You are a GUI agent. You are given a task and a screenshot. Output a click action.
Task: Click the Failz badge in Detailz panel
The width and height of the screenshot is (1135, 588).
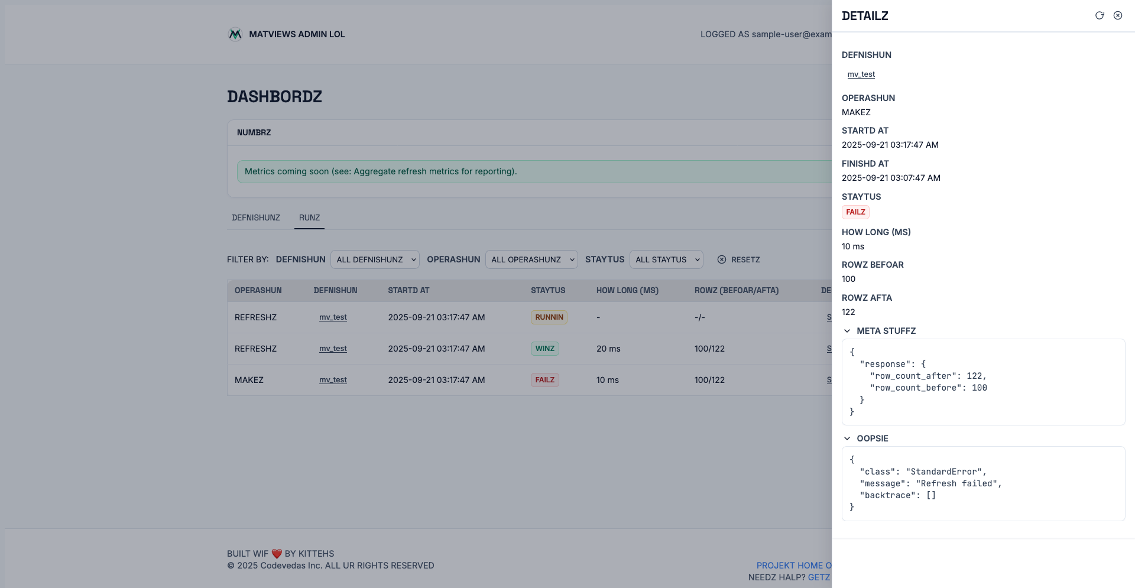(x=855, y=212)
